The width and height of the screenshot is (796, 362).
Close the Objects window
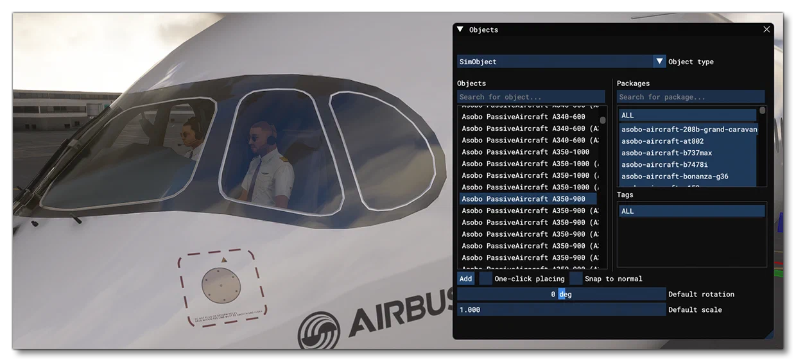766,30
